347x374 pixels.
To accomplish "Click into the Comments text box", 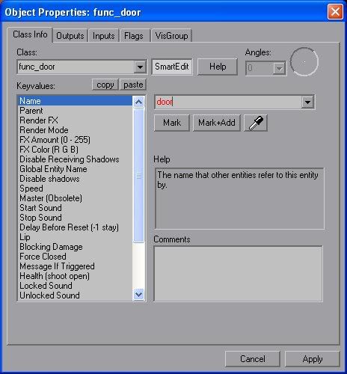I will point(238,274).
